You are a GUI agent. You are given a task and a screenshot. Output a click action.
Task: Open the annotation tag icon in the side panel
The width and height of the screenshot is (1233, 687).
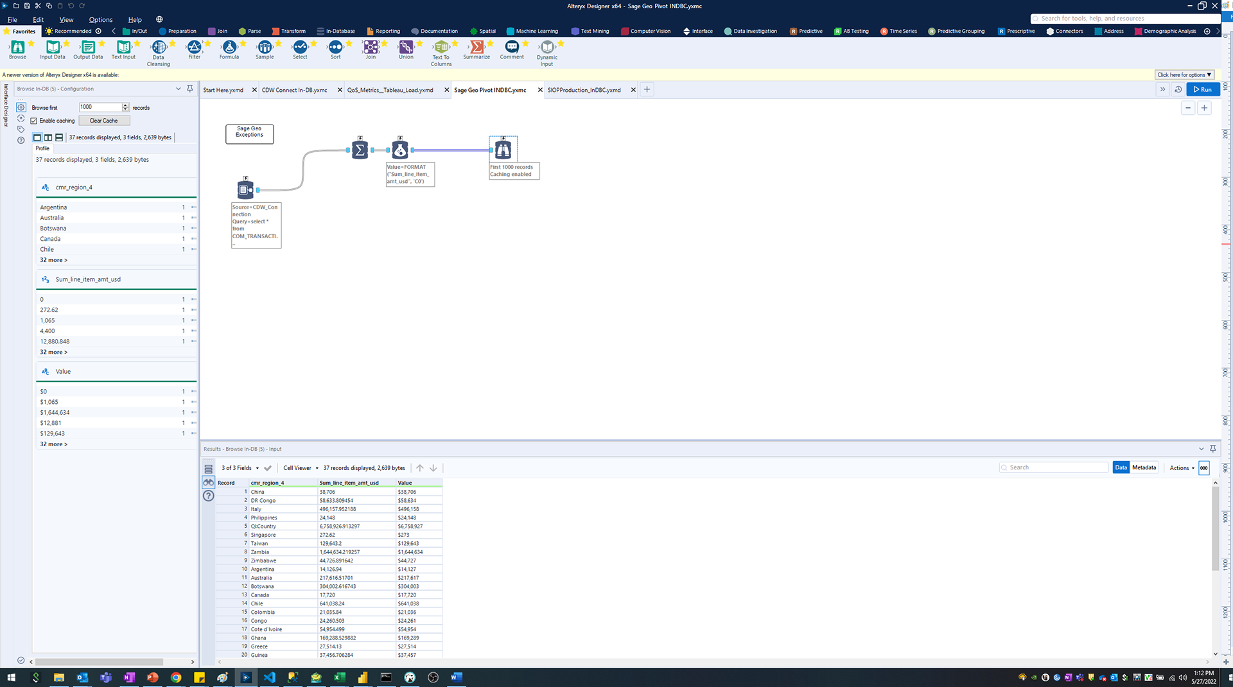(21, 129)
